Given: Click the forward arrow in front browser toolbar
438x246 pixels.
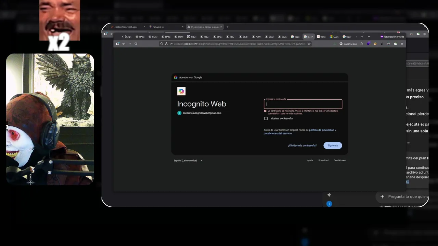Looking at the screenshot, I should pos(130,44).
